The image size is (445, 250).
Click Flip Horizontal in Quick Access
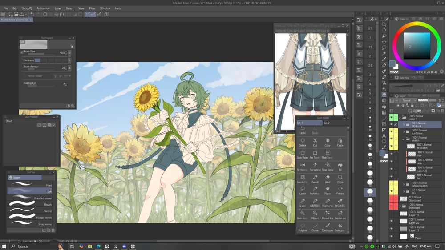[x=302, y=166]
